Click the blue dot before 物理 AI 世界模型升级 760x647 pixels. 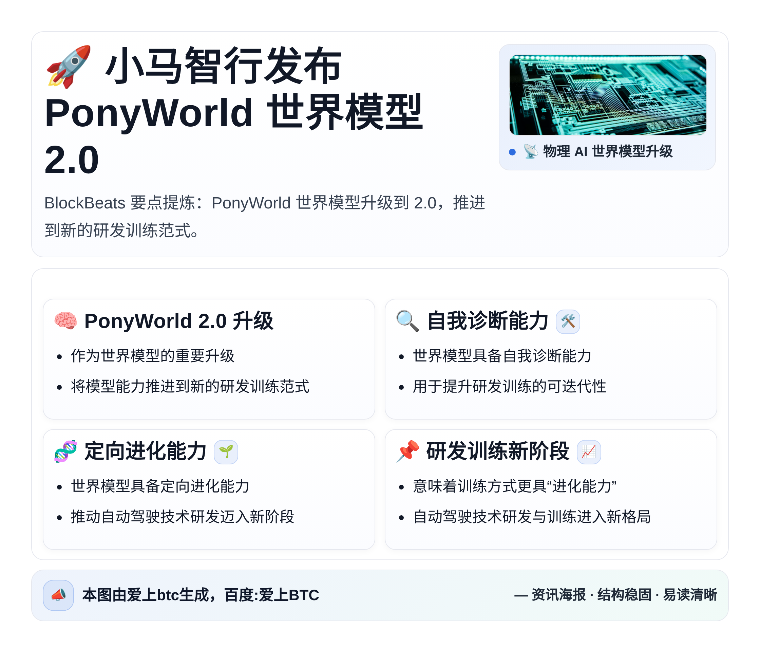(512, 152)
